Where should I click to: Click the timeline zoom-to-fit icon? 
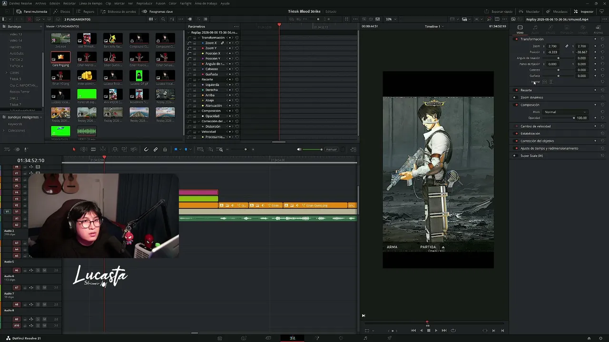click(200, 150)
